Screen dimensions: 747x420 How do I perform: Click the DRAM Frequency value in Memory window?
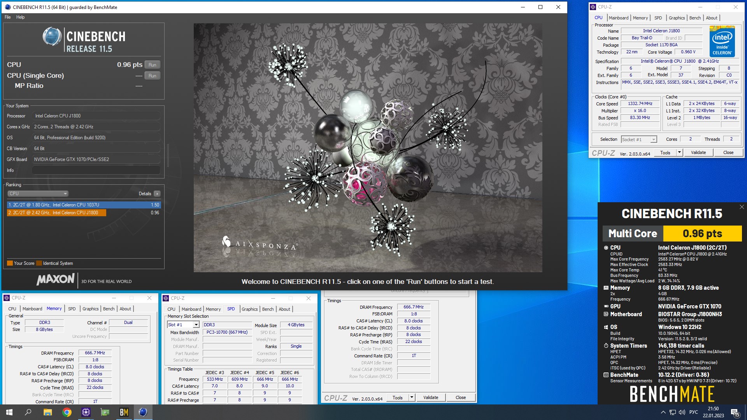pos(95,353)
